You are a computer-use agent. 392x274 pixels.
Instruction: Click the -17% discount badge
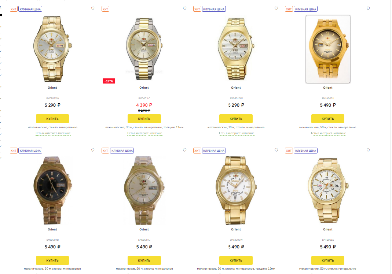109,81
